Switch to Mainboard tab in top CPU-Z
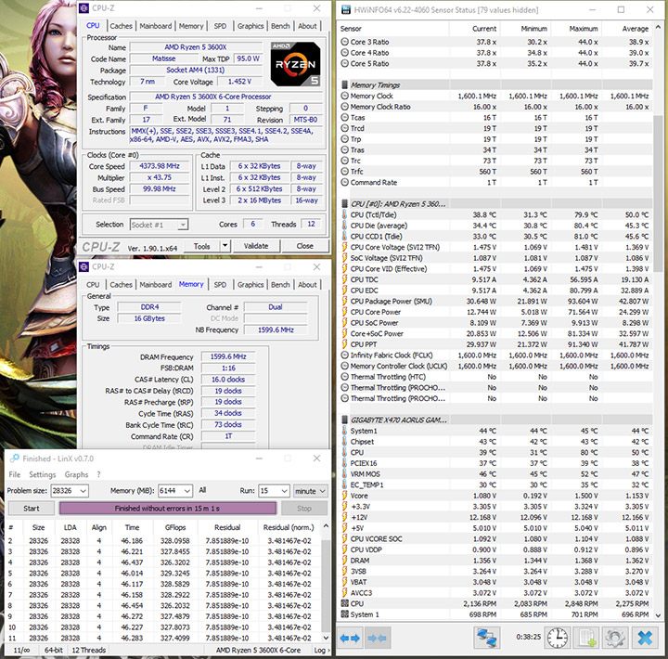The image size is (668, 659). click(x=155, y=26)
